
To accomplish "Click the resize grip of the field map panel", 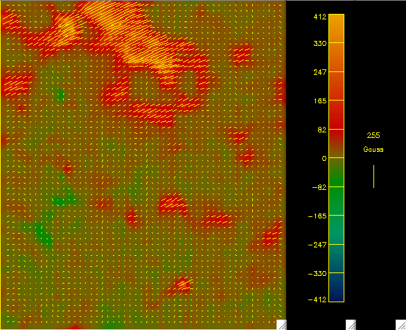I will pyautogui.click(x=281, y=325).
